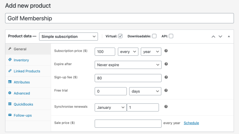Click help icon beside Sign-up fee

166,77
